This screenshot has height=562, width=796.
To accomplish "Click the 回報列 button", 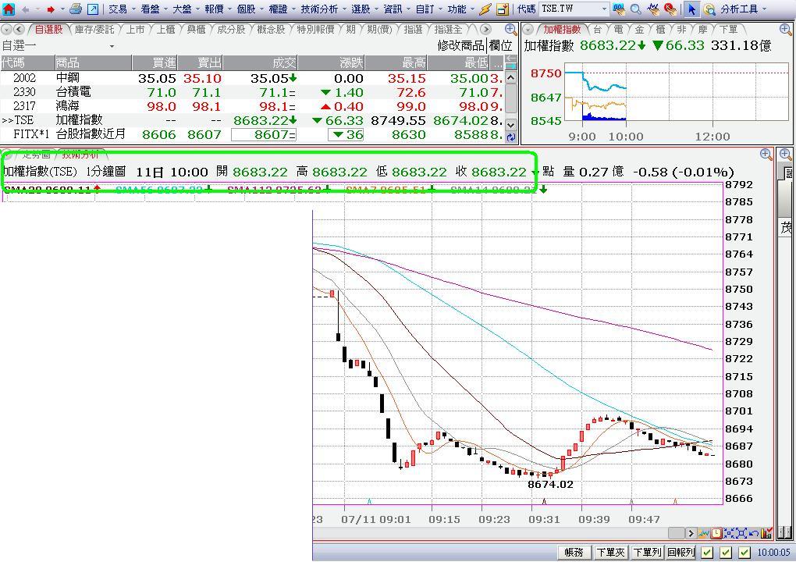I will tap(681, 553).
